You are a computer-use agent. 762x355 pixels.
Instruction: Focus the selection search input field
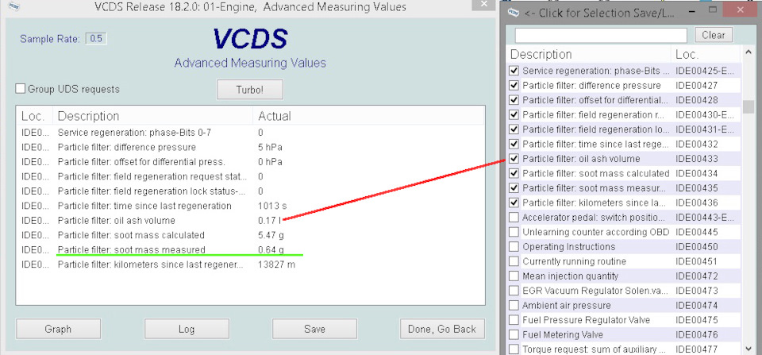(x=601, y=35)
